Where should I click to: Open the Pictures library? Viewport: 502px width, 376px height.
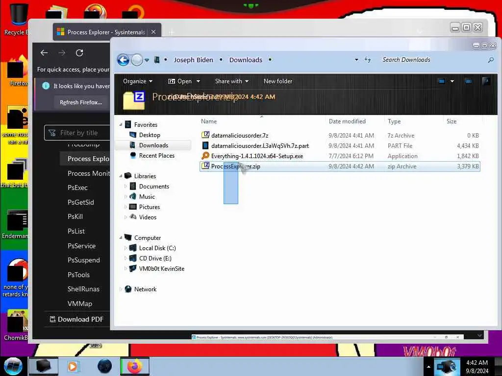click(x=149, y=207)
